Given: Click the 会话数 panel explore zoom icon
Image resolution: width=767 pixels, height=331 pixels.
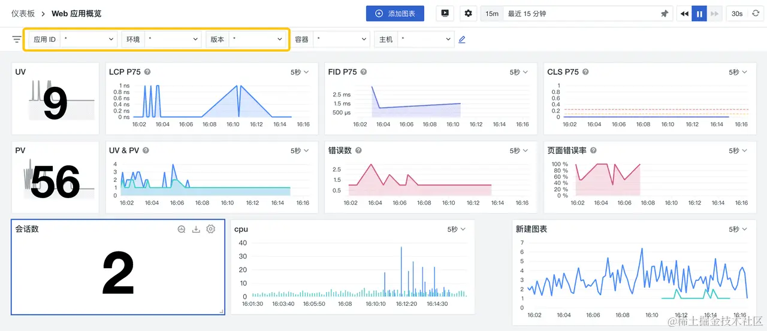Looking at the screenshot, I should 182,229.
